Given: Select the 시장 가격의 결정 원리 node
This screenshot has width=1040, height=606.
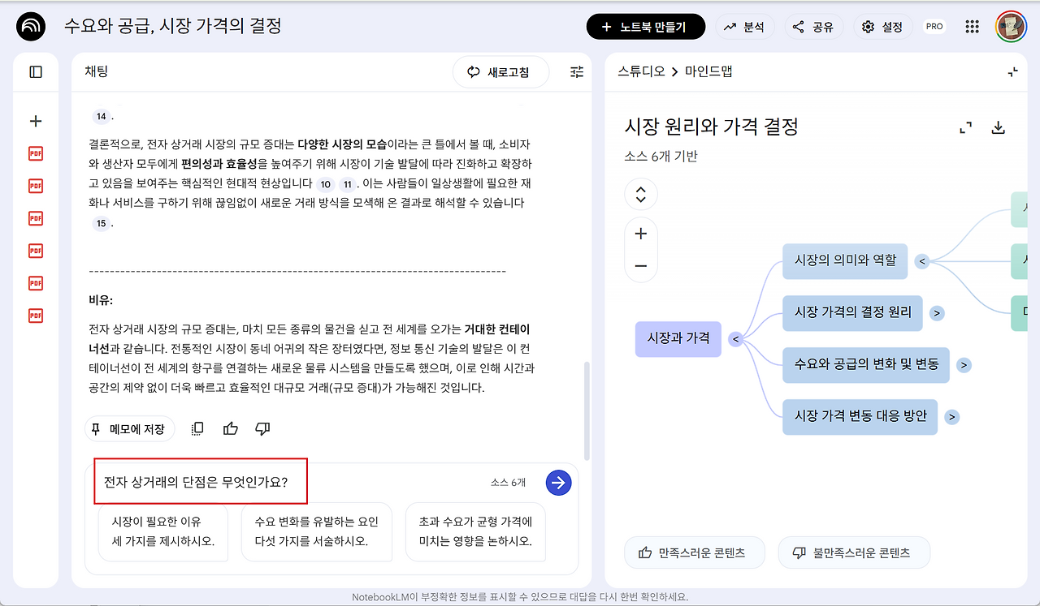Looking at the screenshot, I should (x=853, y=312).
